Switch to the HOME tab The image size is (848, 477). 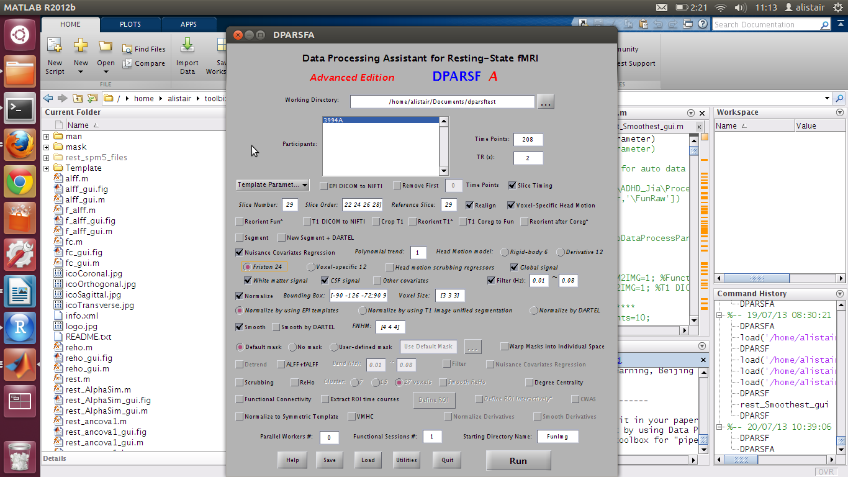[70, 25]
